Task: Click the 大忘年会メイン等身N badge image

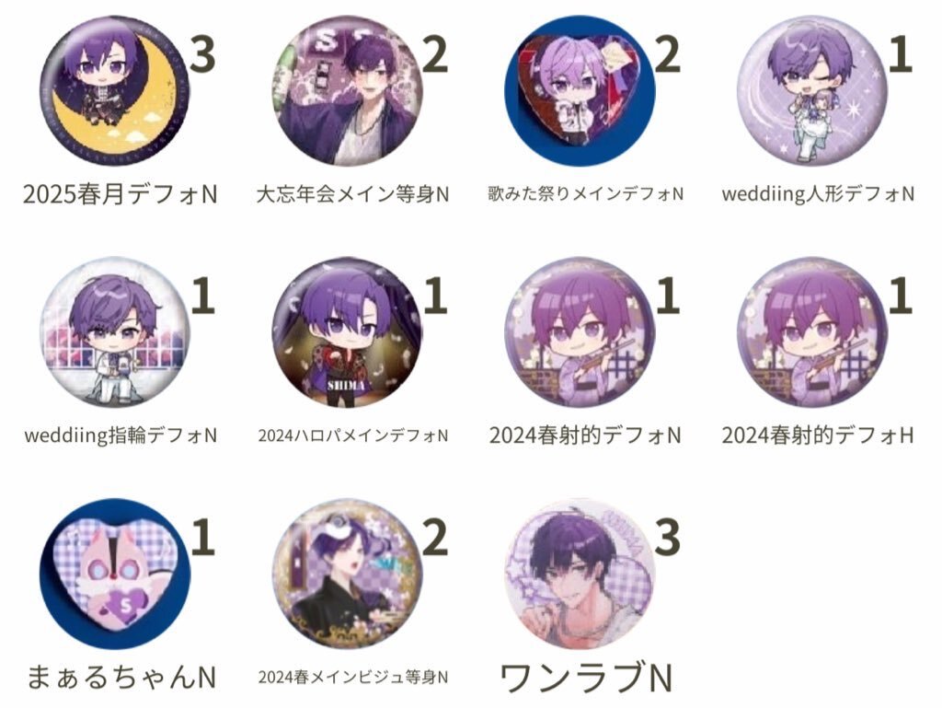Action: tap(347, 90)
